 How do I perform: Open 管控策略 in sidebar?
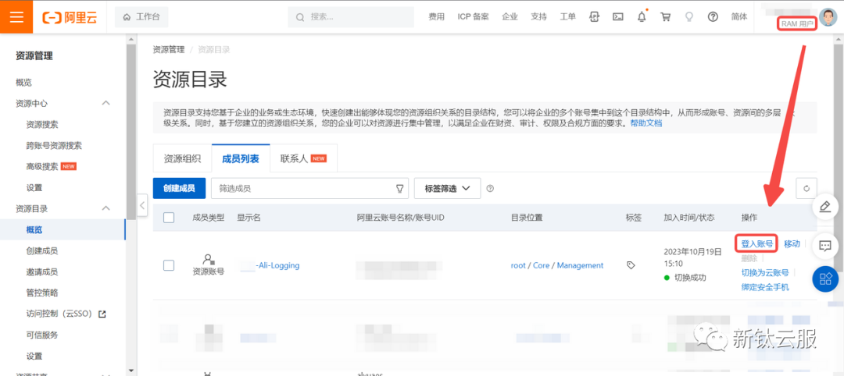[42, 293]
